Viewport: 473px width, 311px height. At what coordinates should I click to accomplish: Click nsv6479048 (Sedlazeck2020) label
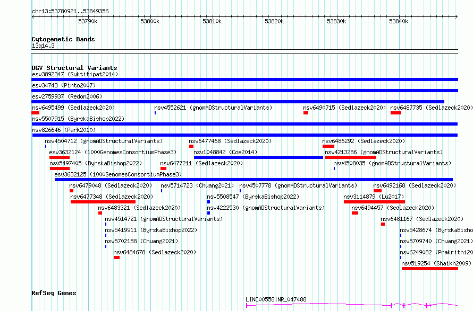tap(111, 185)
